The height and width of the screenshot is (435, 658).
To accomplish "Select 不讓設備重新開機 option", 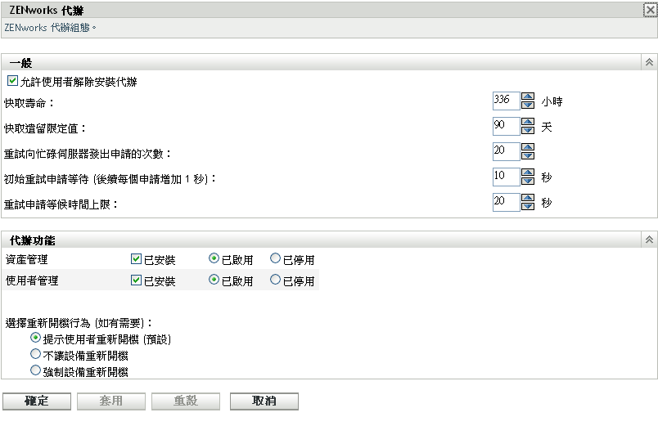I will [36, 354].
